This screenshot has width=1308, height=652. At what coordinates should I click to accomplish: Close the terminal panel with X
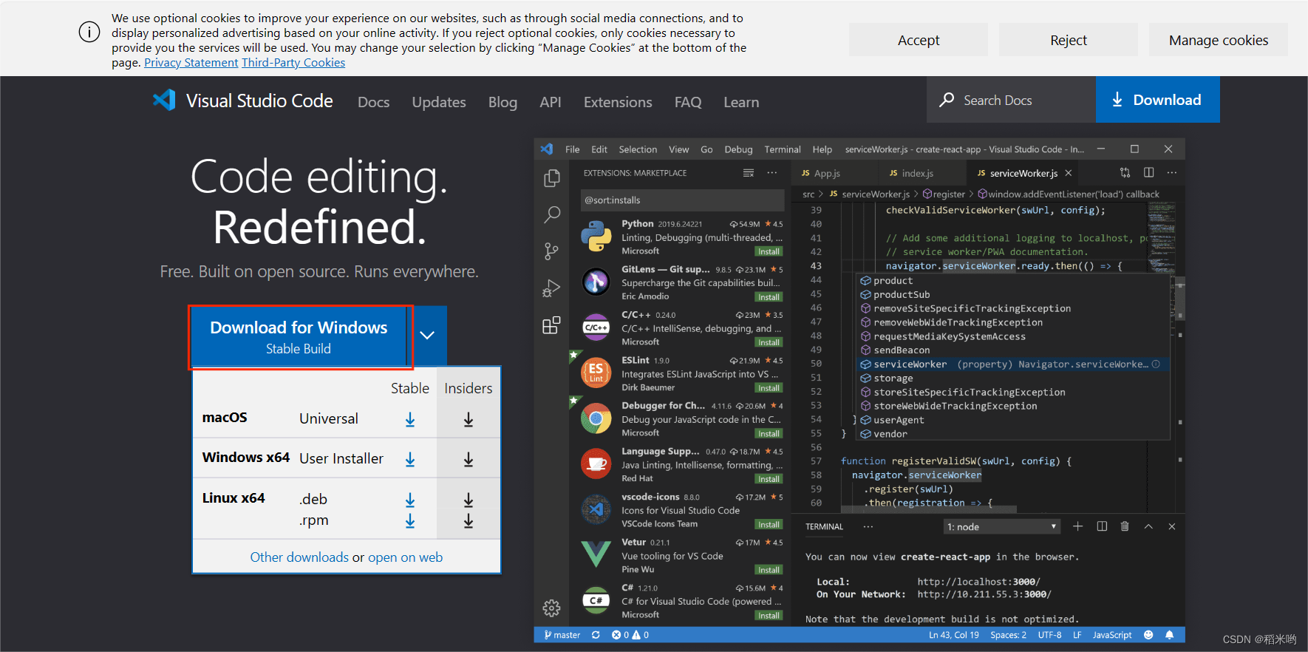[x=1171, y=526]
